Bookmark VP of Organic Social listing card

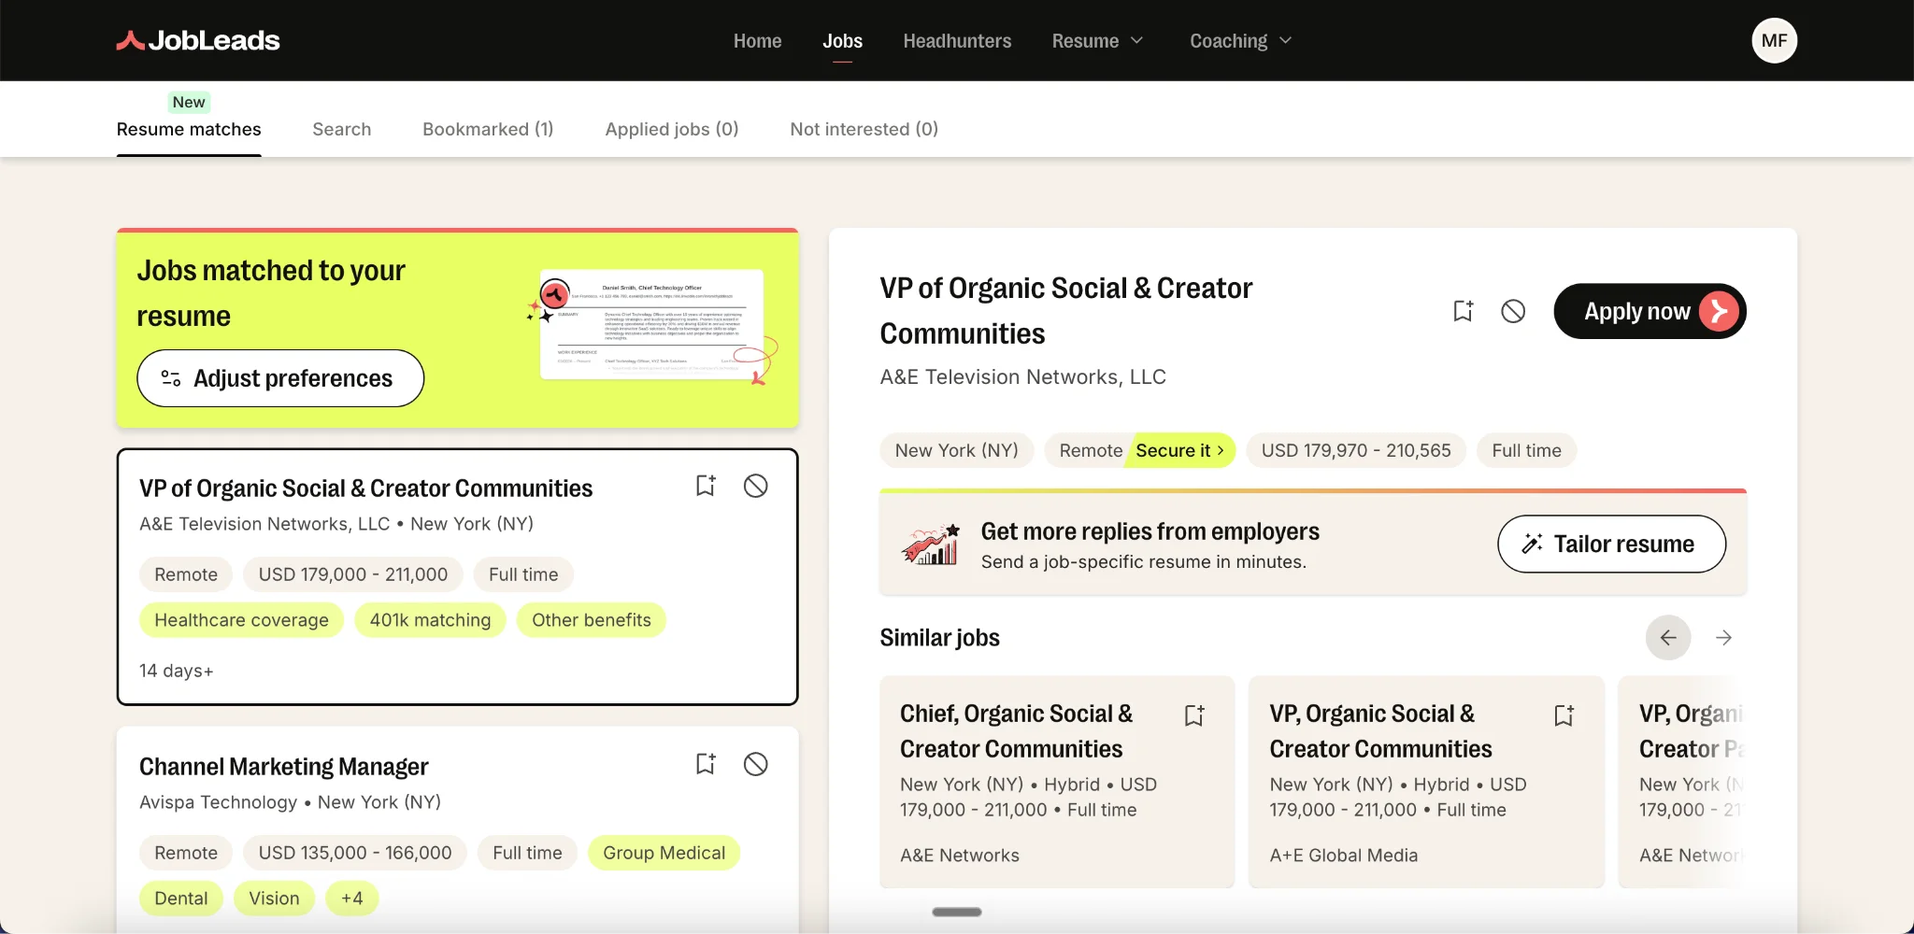pos(706,486)
